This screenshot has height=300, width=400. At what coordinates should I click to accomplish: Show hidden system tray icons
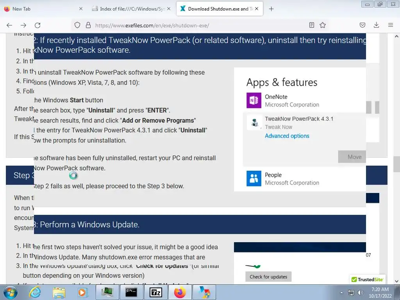pos(341,293)
